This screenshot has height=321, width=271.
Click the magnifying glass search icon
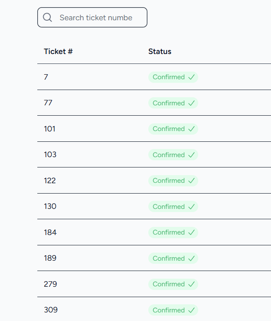[48, 18]
